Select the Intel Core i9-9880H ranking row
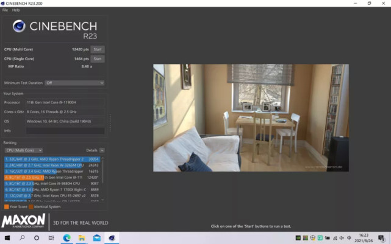 52,184
